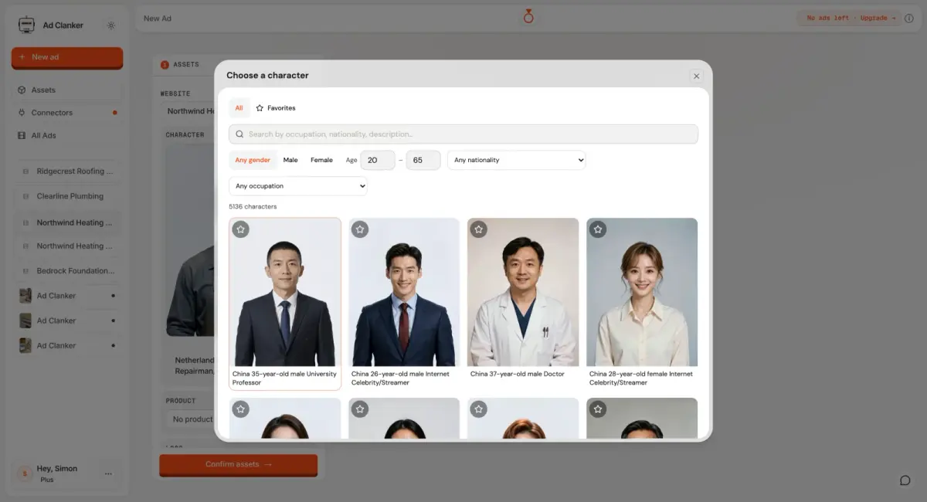The height and width of the screenshot is (502, 927).
Task: Star the 26-year-old male Internet Celebrity card
Action: coord(360,229)
